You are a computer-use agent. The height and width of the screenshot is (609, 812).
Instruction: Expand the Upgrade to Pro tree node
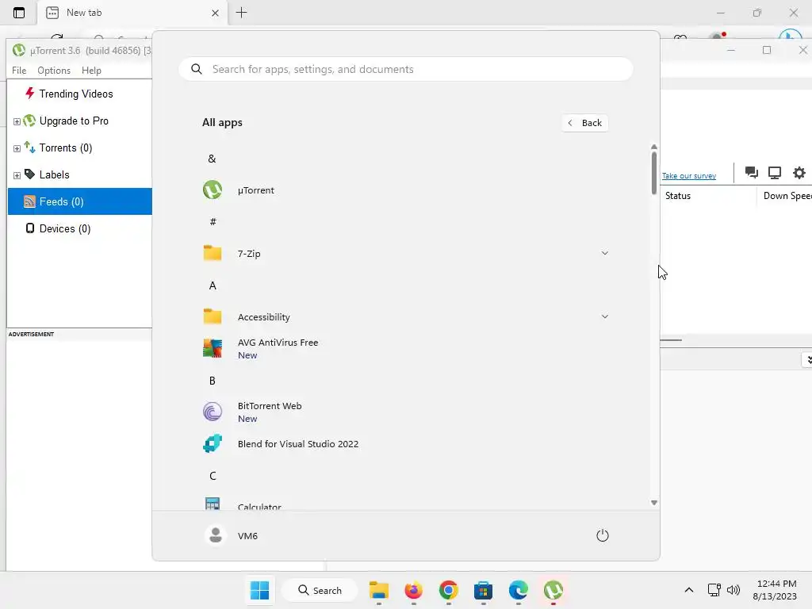[17, 121]
